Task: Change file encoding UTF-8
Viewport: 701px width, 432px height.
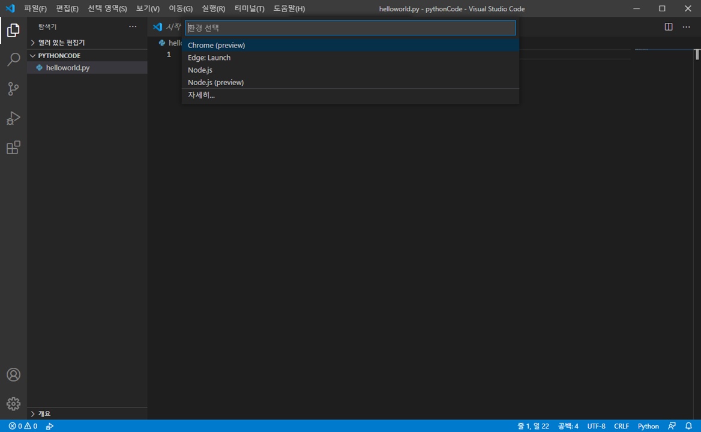Action: [596, 426]
